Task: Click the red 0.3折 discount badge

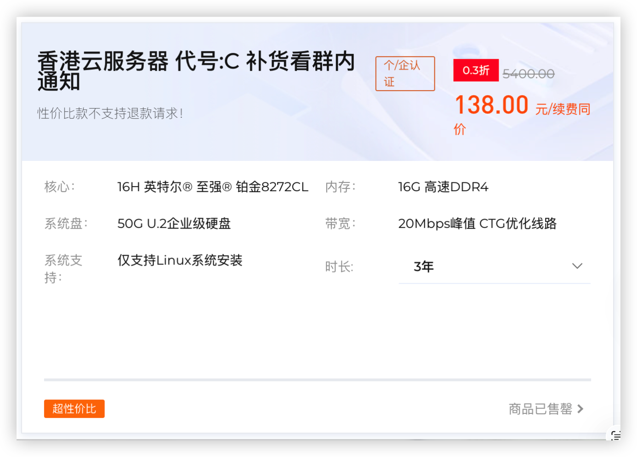Action: click(476, 70)
